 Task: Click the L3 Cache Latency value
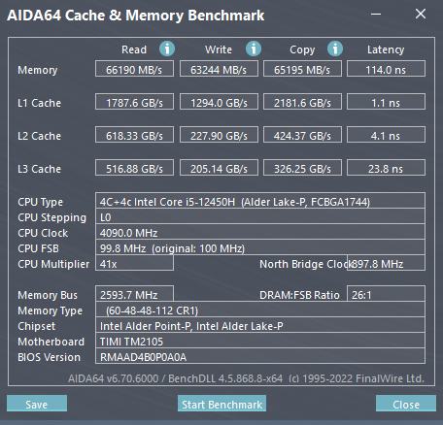pos(386,168)
